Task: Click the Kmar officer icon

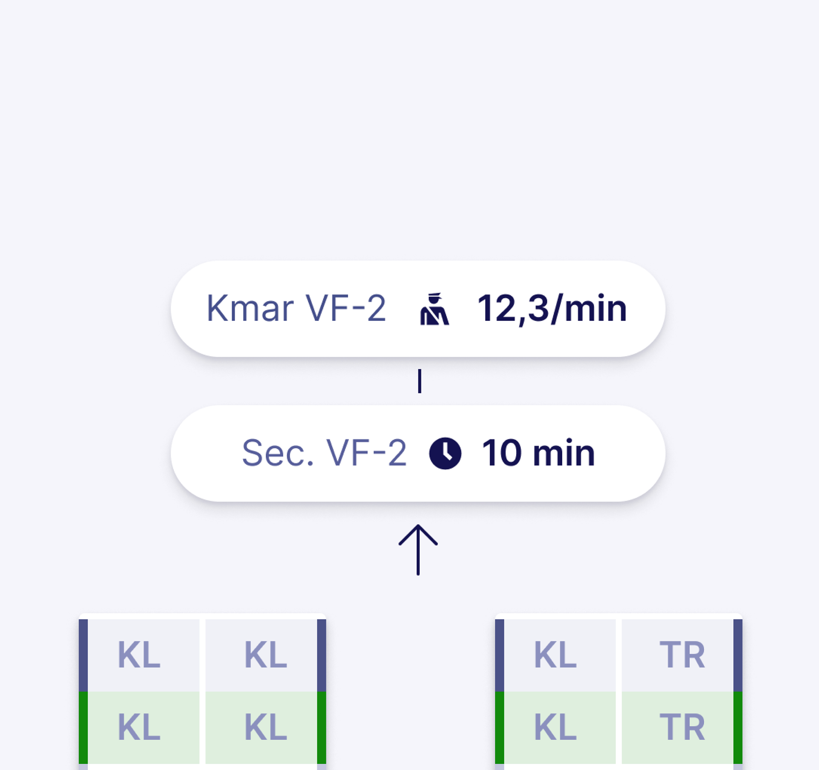Action: 434,309
